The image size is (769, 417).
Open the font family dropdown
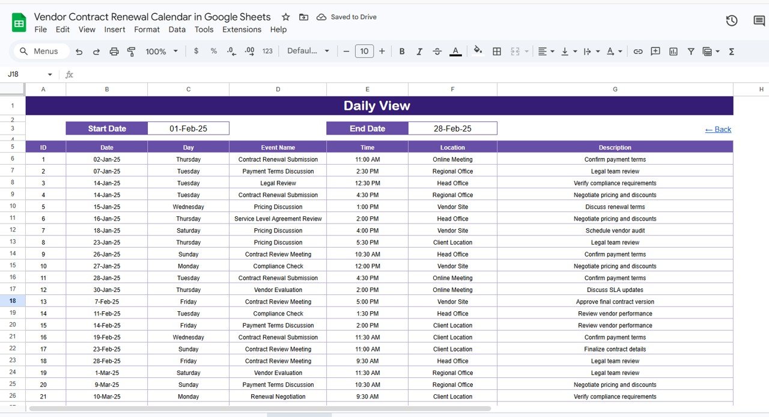308,51
